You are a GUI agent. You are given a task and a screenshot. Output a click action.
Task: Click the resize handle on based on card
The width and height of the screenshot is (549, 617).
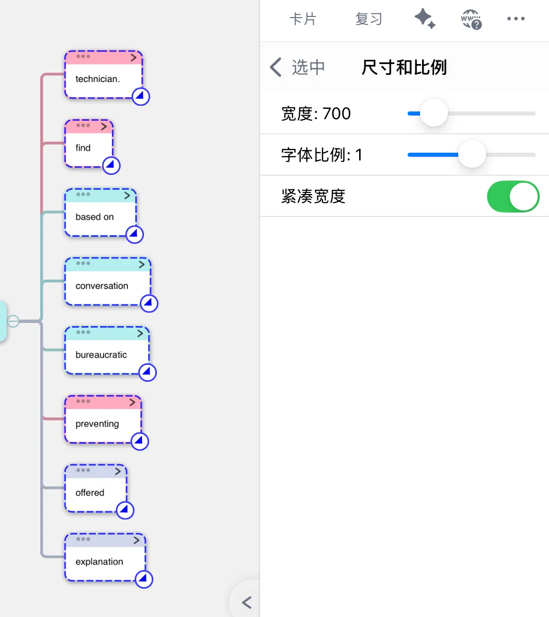point(135,235)
